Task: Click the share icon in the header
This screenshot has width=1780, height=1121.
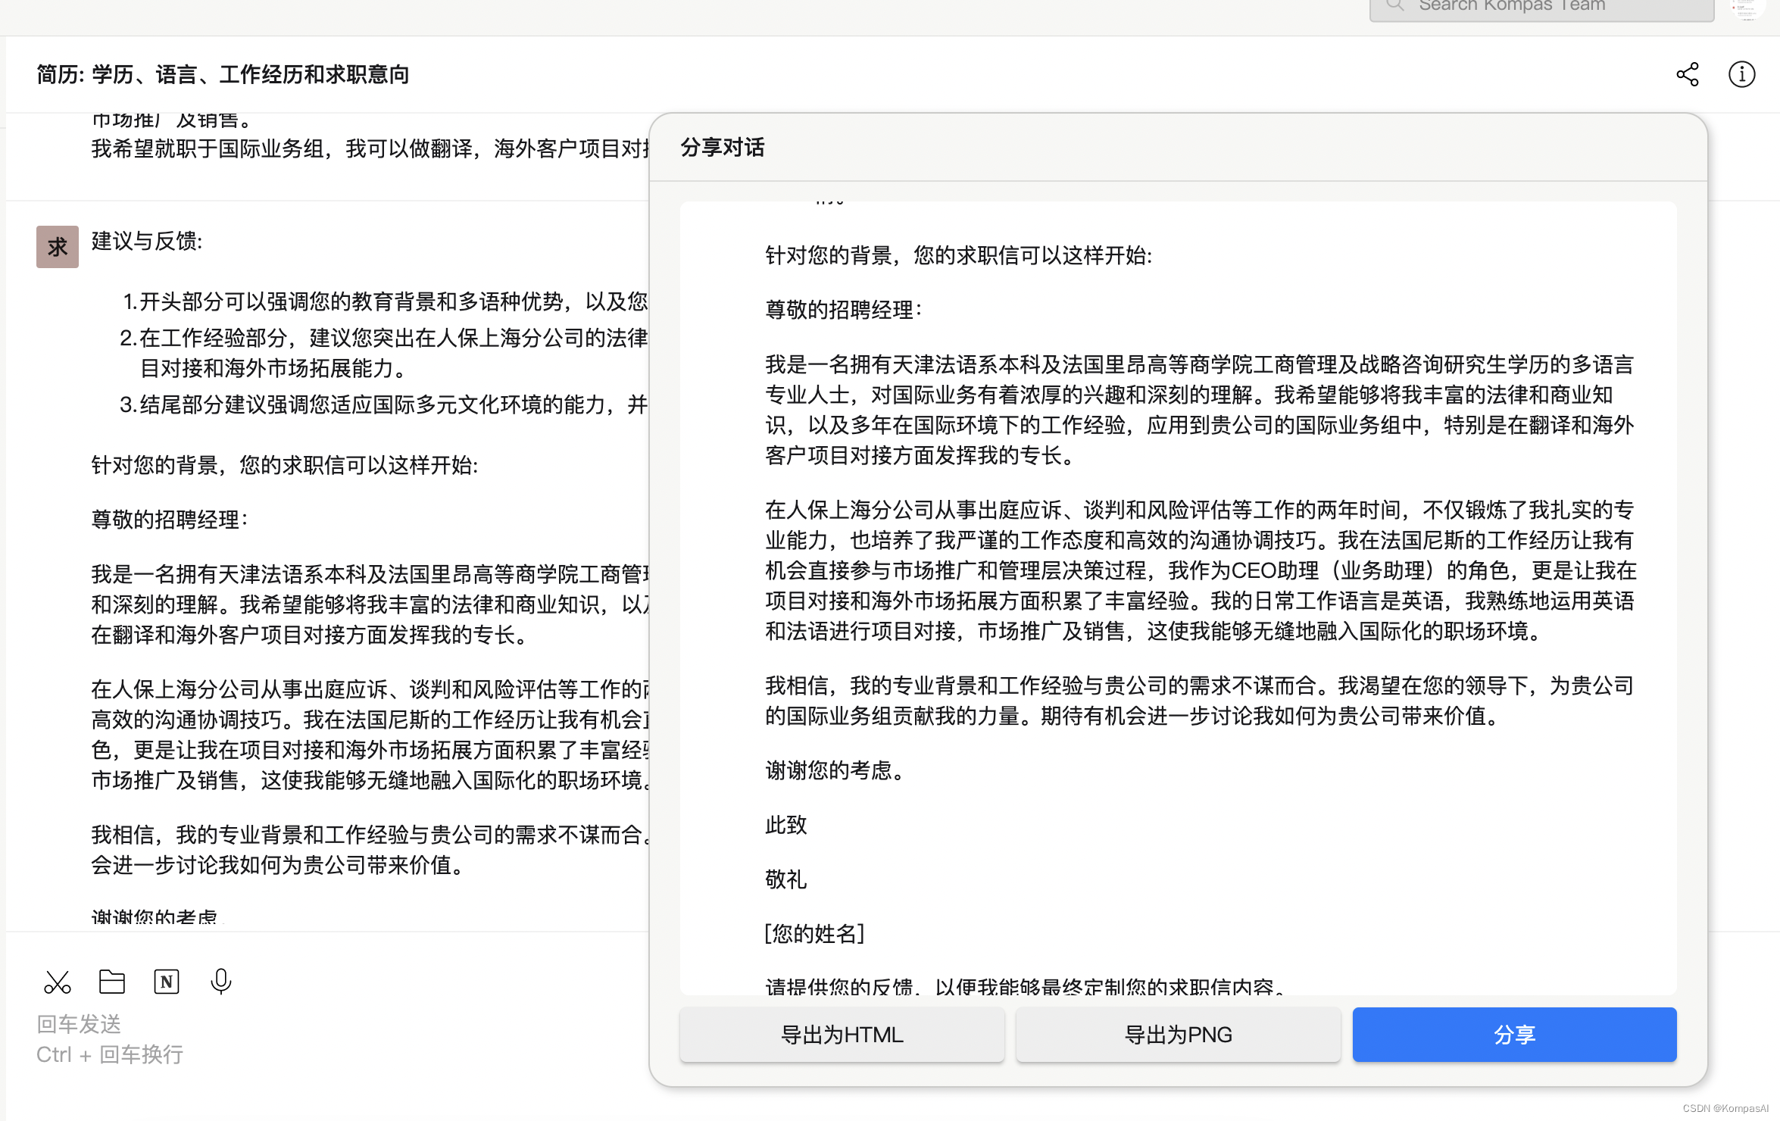Action: (x=1687, y=74)
